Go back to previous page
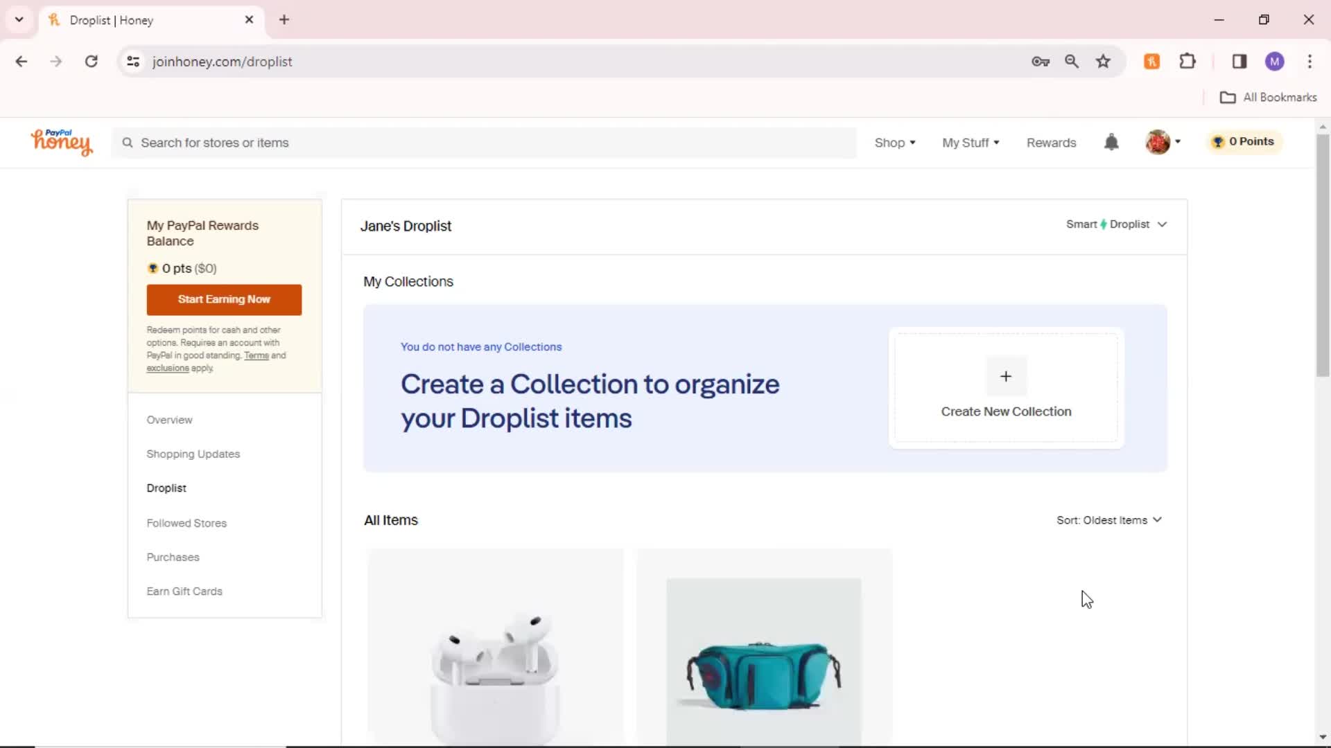 (x=21, y=62)
